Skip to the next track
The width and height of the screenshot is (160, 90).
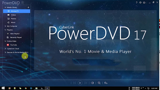click(x=85, y=83)
